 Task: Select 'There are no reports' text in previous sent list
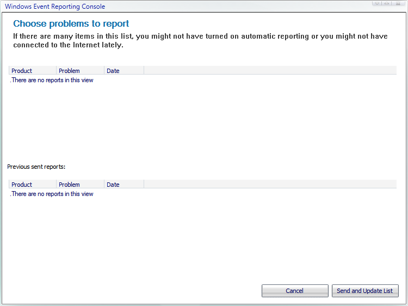[x=52, y=194]
